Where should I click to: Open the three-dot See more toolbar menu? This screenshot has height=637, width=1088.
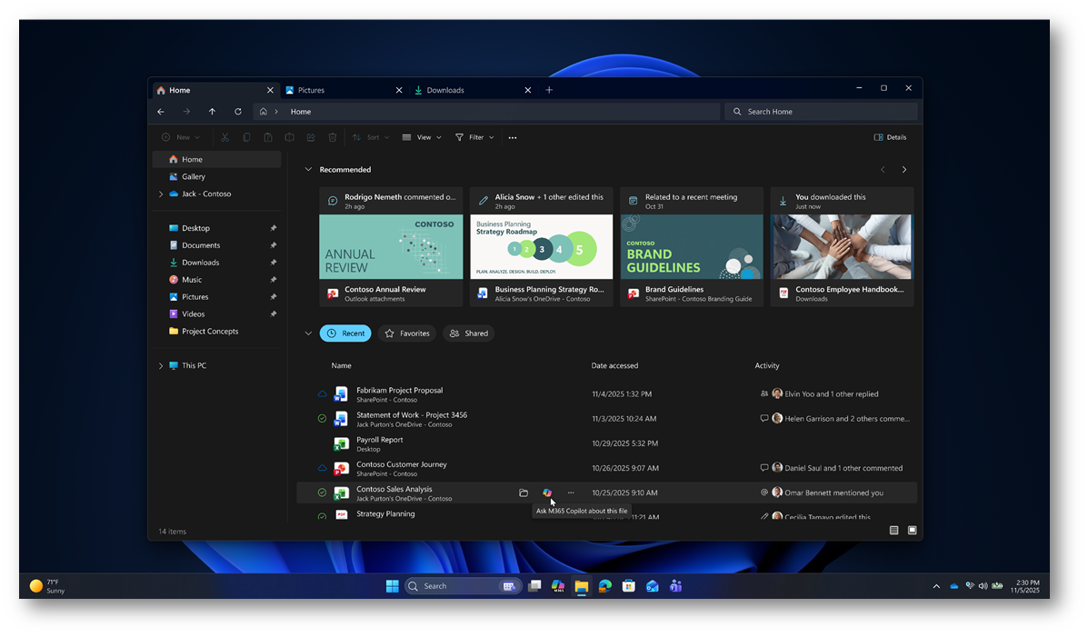tap(513, 138)
